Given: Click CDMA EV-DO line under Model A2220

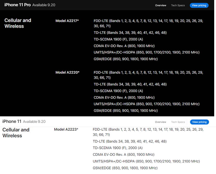Looking at the screenshot, I should click(124, 97).
